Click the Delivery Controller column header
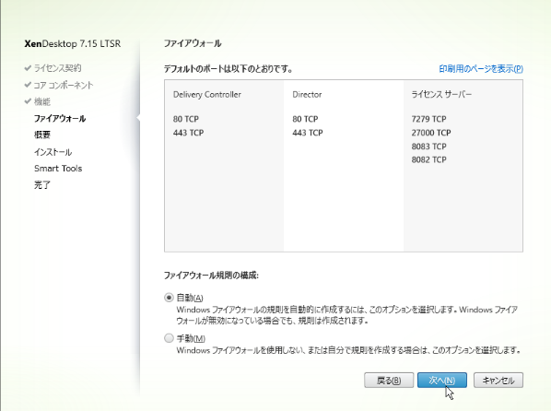 point(207,95)
